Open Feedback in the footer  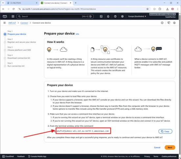click(x=21, y=156)
